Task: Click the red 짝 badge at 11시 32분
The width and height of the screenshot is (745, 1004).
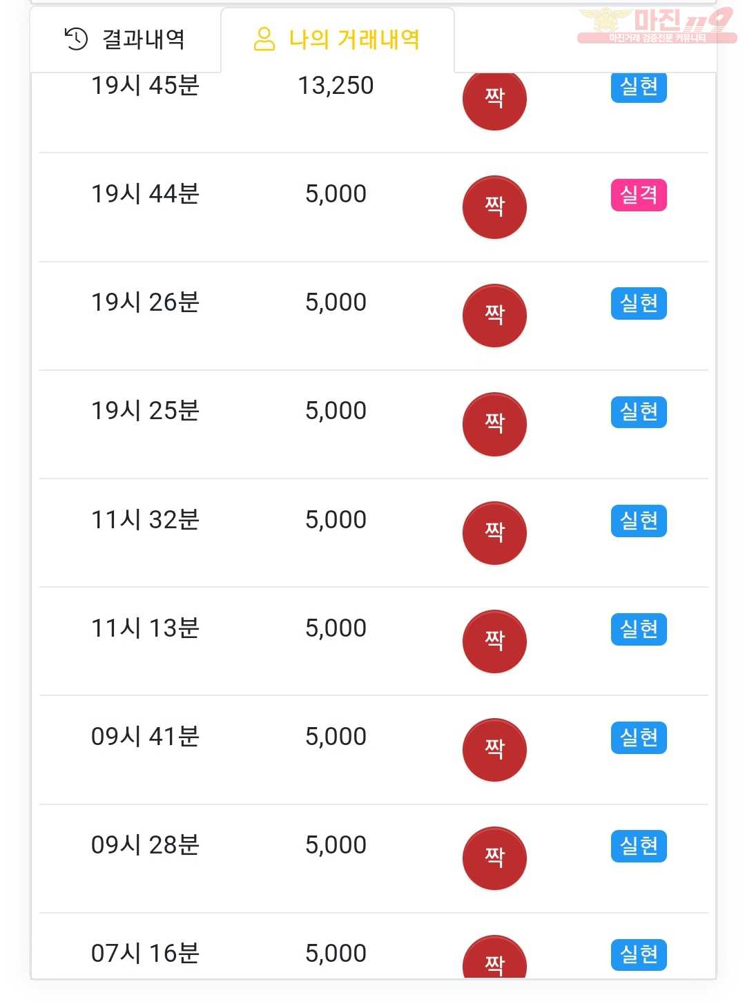Action: 494,533
